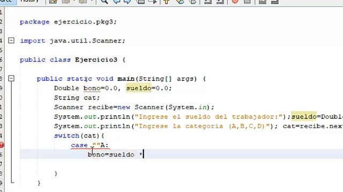Click the underlined 'bono' variable in the Double declaration
343x192 pixels.
(92, 89)
